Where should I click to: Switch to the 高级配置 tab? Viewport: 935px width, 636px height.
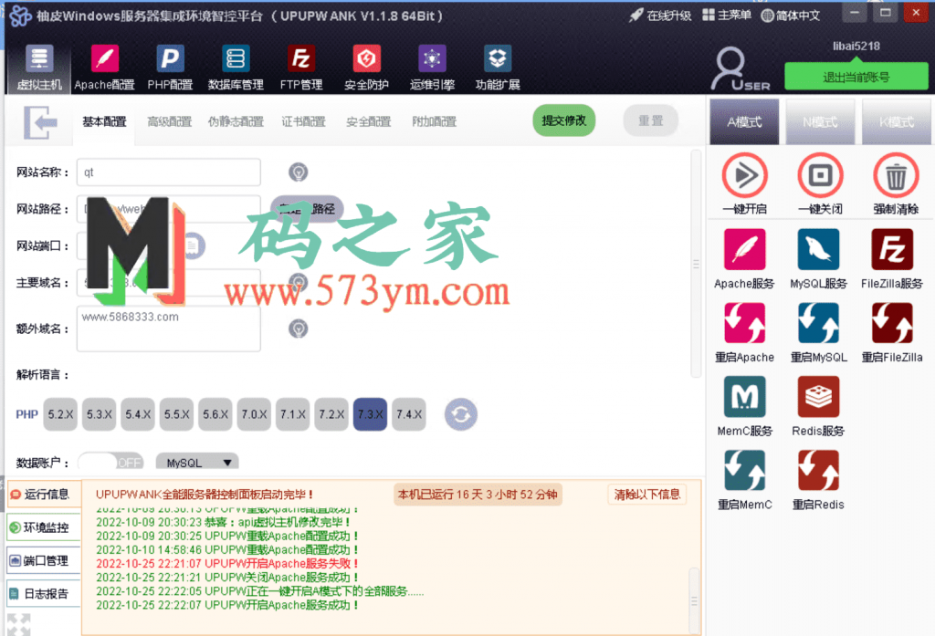point(169,122)
